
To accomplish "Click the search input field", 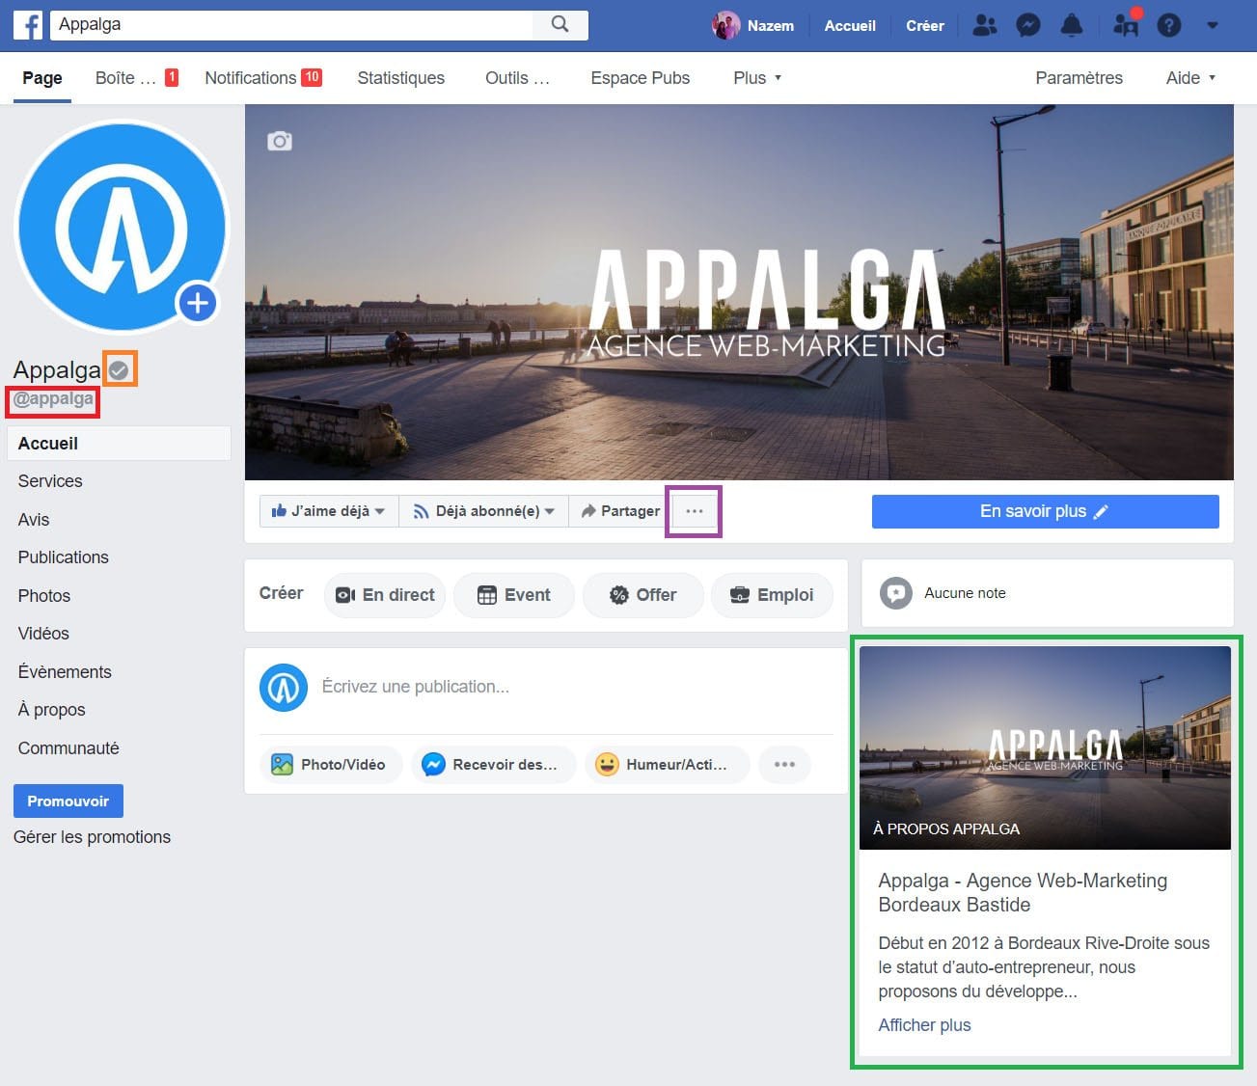I will (289, 24).
